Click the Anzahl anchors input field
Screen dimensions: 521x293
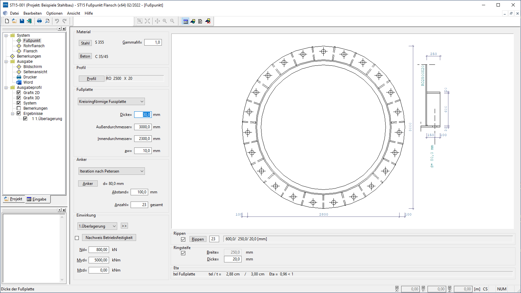(139, 205)
